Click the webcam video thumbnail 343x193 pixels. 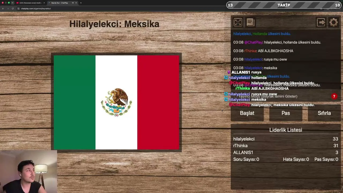coord(28,172)
